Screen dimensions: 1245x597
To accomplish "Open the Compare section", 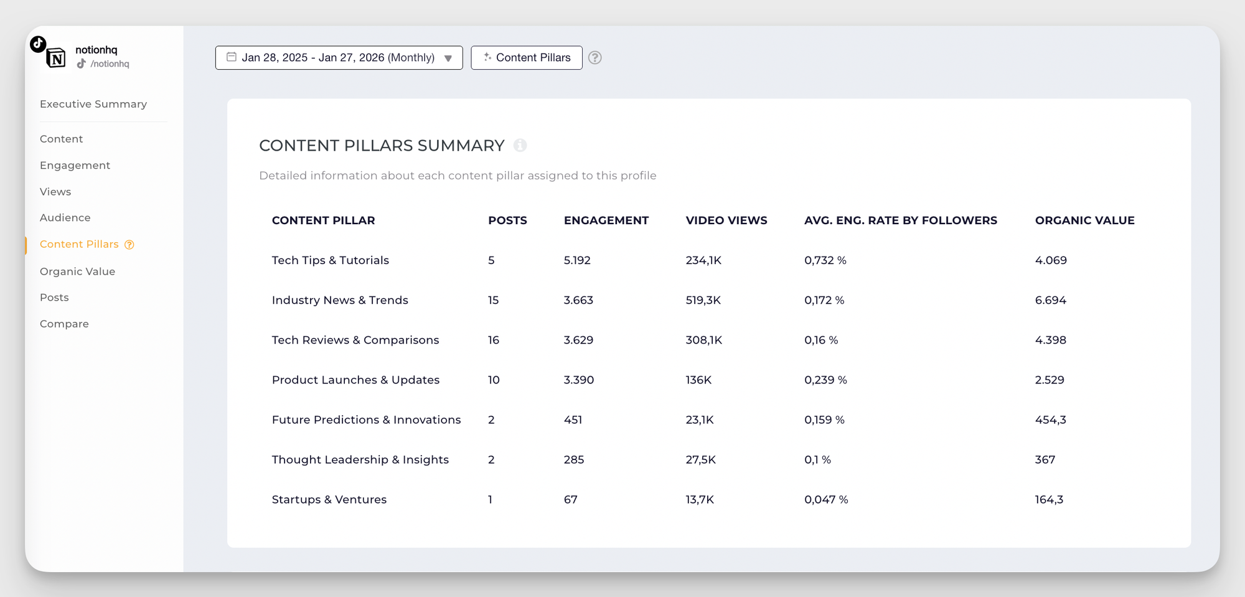I will click(64, 323).
